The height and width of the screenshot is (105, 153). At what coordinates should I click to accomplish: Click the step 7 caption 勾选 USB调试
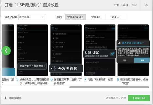(x=100, y=79)
